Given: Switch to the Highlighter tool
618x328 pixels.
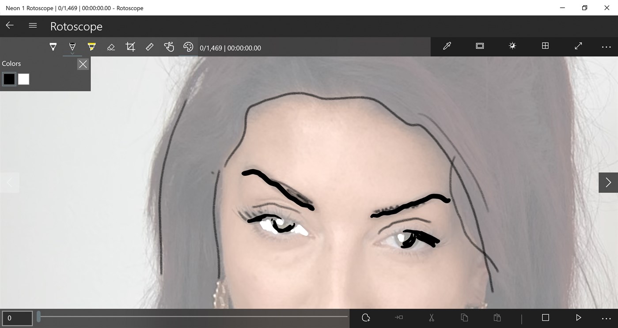Looking at the screenshot, I should [91, 46].
